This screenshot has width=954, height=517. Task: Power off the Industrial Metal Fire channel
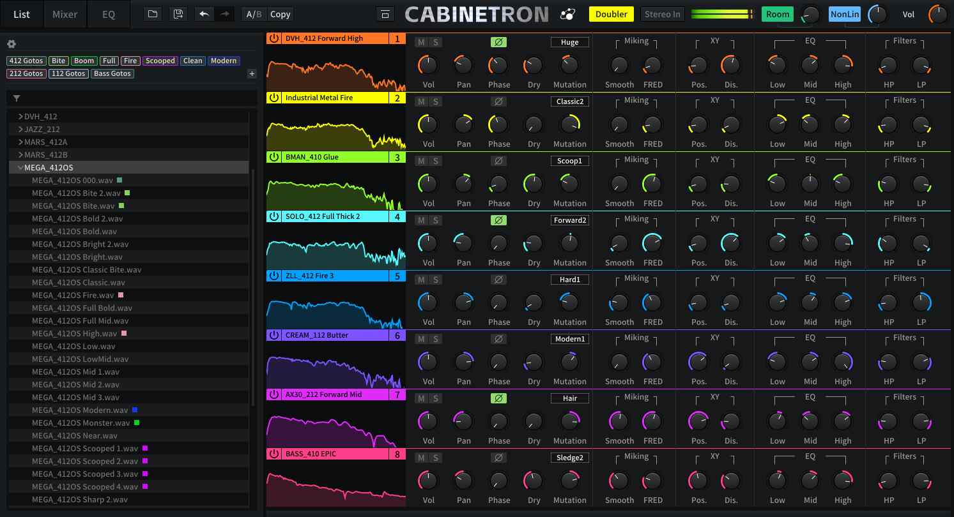point(273,97)
